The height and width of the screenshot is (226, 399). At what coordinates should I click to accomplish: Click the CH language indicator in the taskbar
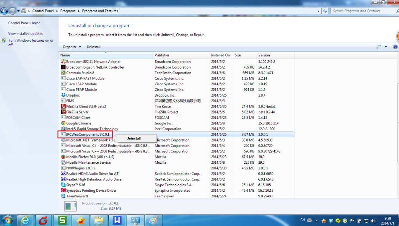tap(303, 220)
